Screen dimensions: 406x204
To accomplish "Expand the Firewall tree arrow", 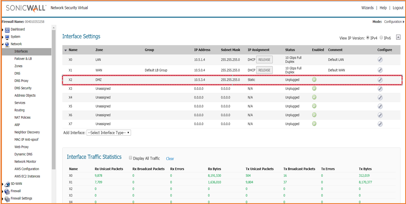I will pyautogui.click(x=3, y=191).
